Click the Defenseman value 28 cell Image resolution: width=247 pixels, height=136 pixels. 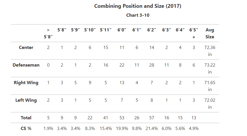click(152, 65)
